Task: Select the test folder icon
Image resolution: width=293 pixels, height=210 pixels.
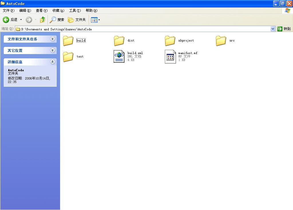Action: point(68,57)
